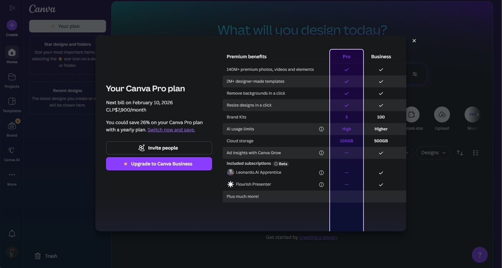Expand the Designs dropdown filter
Screen dimensions: 502x268
point(433,153)
